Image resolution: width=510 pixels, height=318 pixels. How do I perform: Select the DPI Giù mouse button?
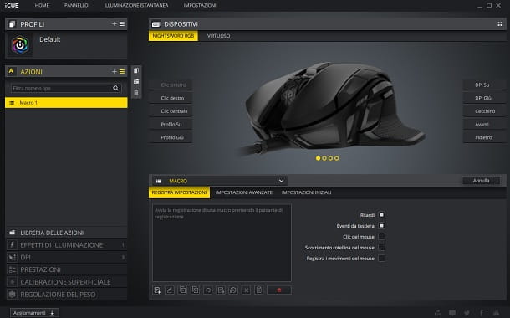[x=484, y=98]
